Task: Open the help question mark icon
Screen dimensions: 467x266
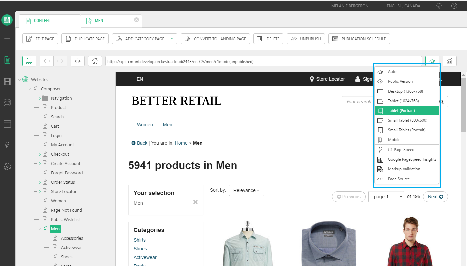Action: pyautogui.click(x=454, y=6)
